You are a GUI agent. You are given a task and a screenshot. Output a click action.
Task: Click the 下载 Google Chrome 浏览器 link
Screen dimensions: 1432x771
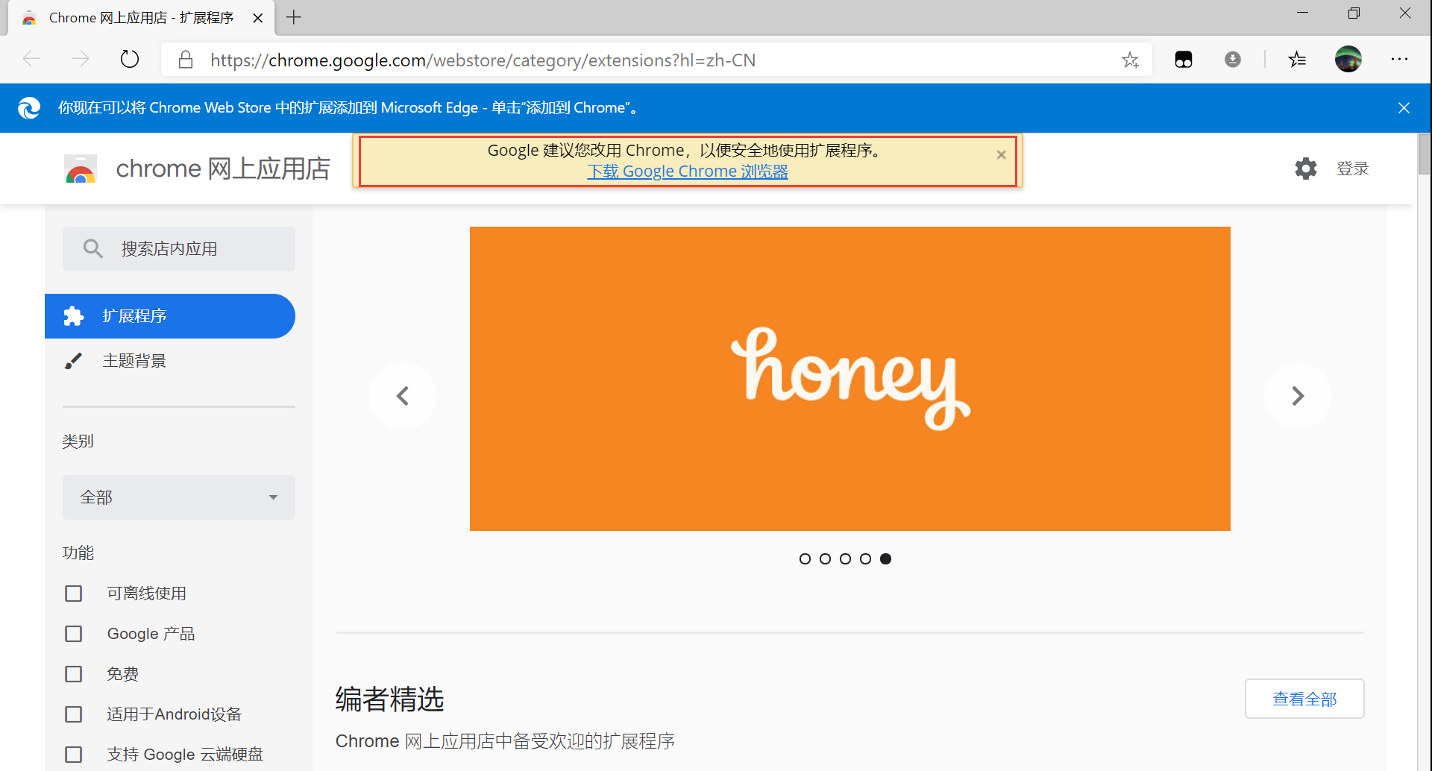pyautogui.click(x=688, y=171)
